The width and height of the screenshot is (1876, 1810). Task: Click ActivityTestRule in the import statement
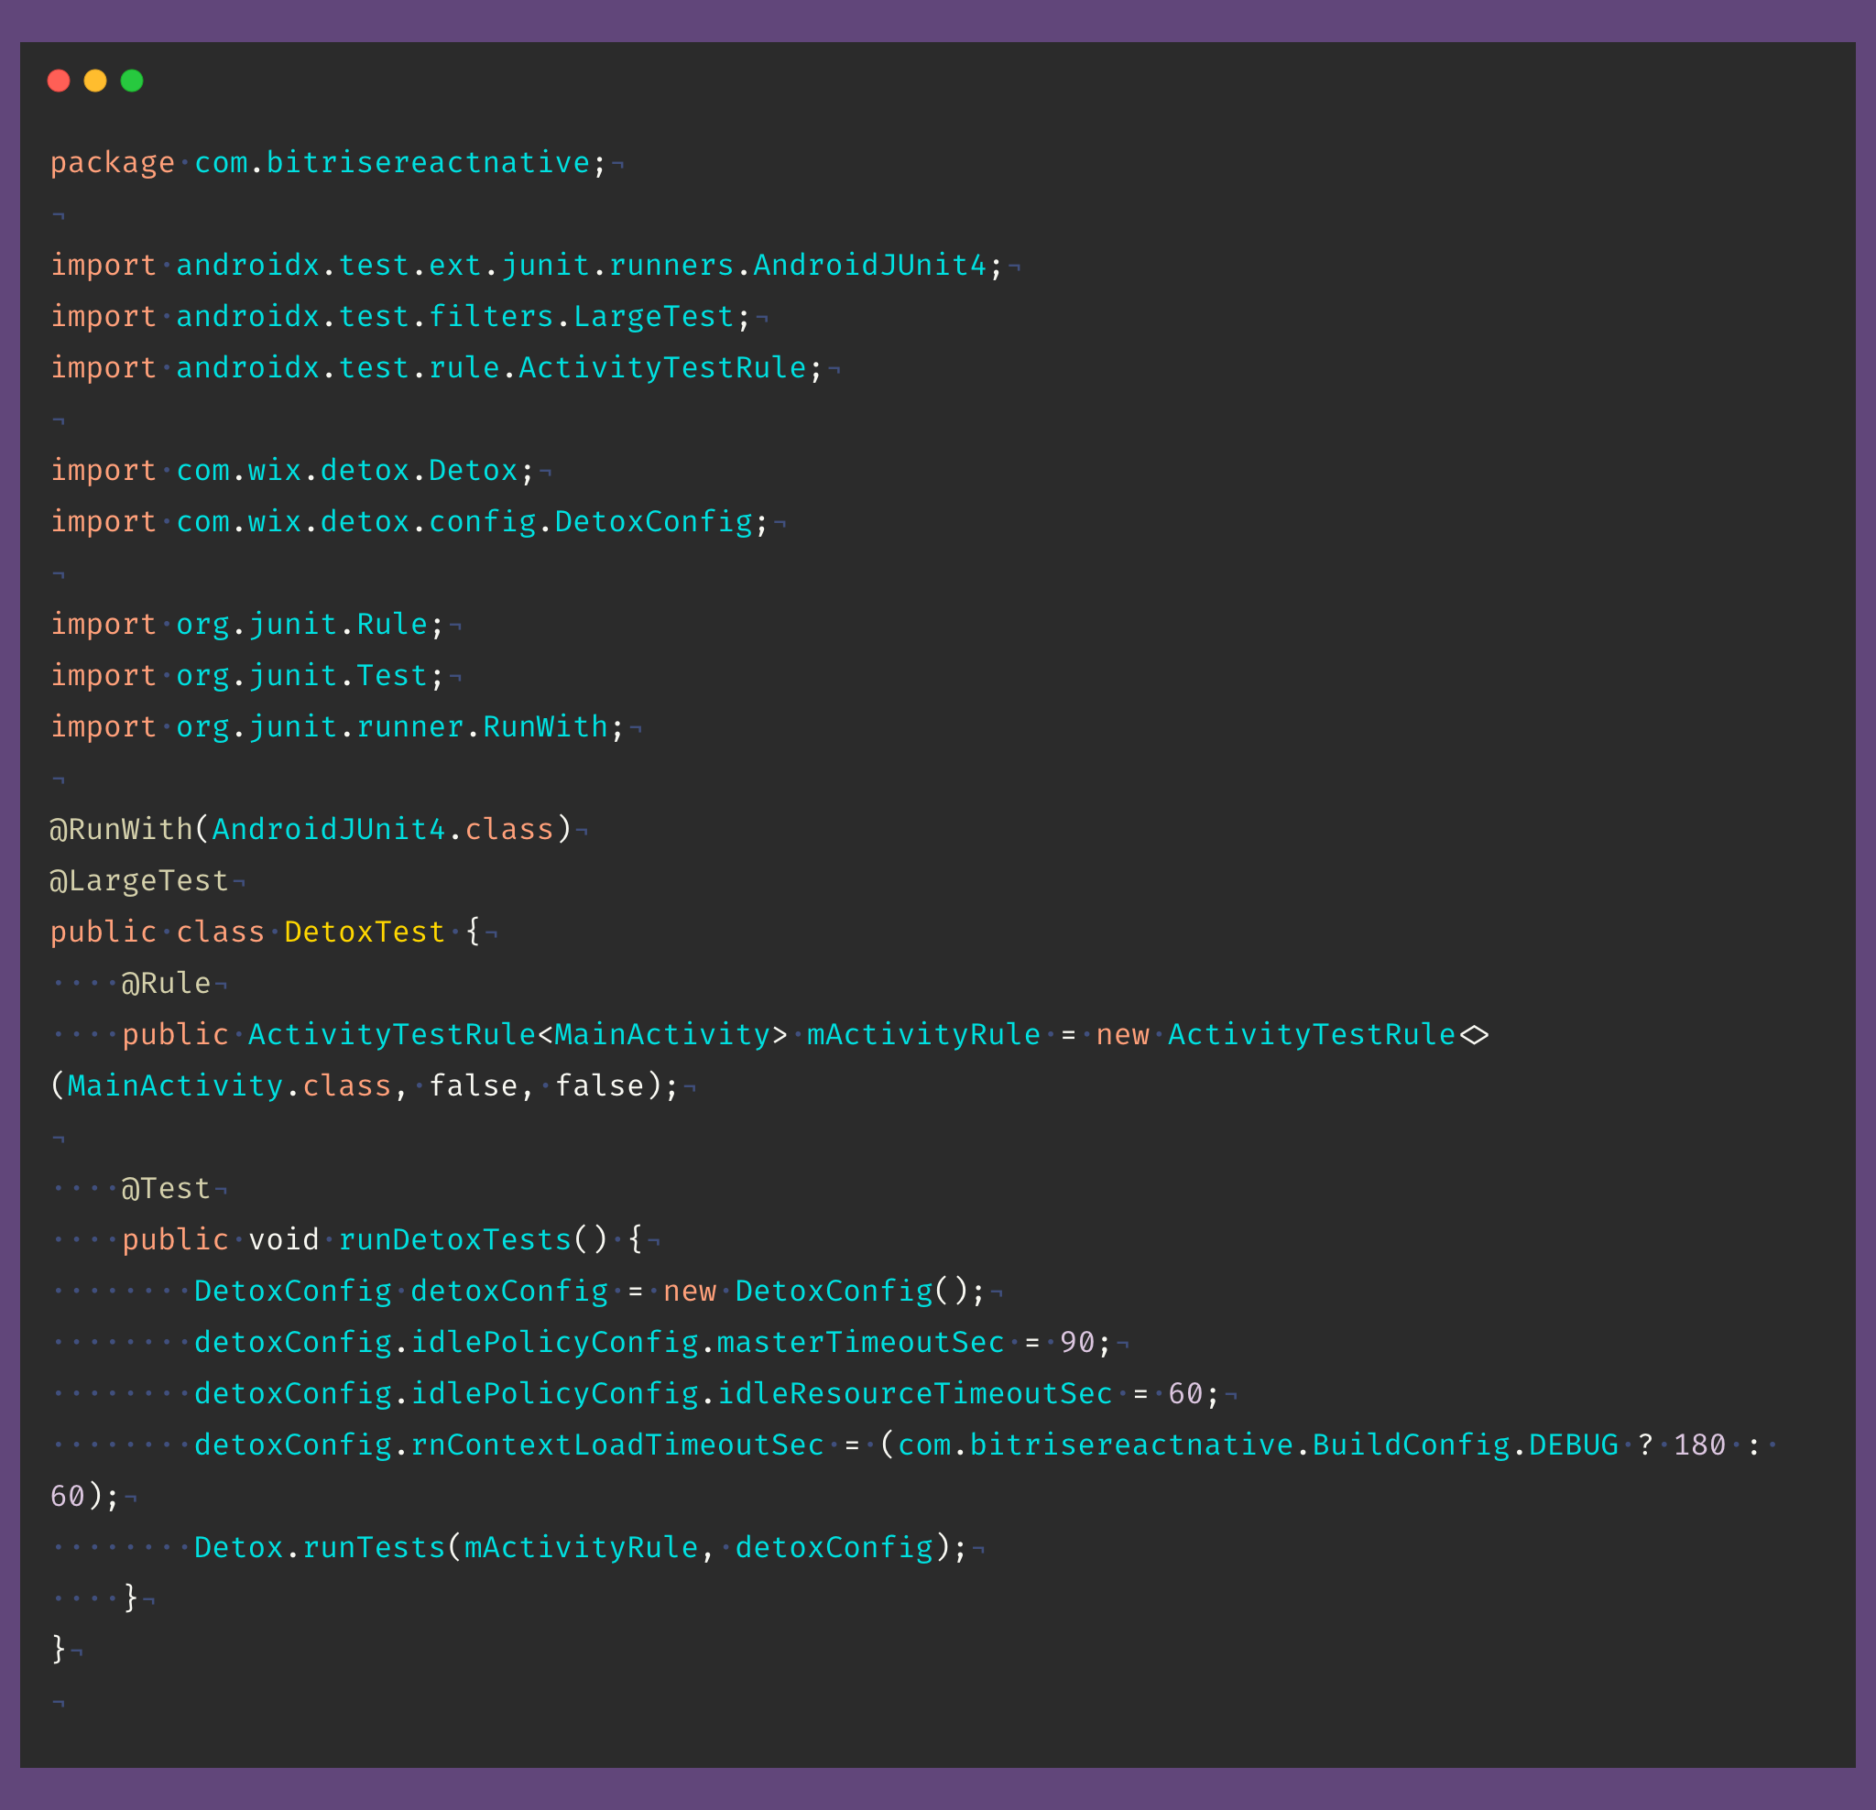(x=662, y=367)
